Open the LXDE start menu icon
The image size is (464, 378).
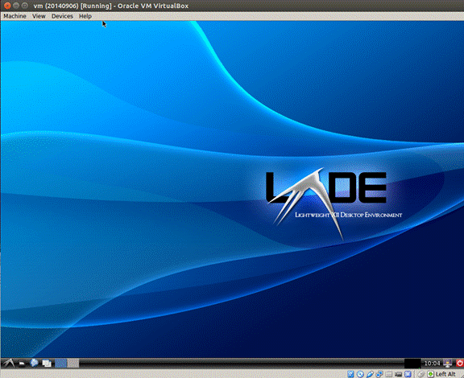tap(9, 363)
